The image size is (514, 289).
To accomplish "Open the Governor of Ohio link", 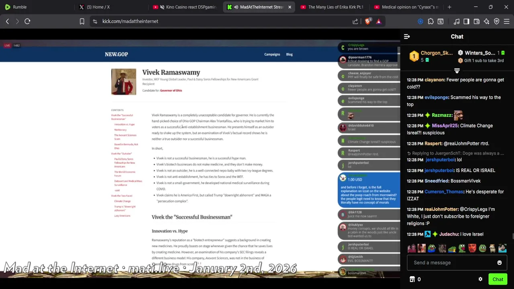I will [x=171, y=90].
